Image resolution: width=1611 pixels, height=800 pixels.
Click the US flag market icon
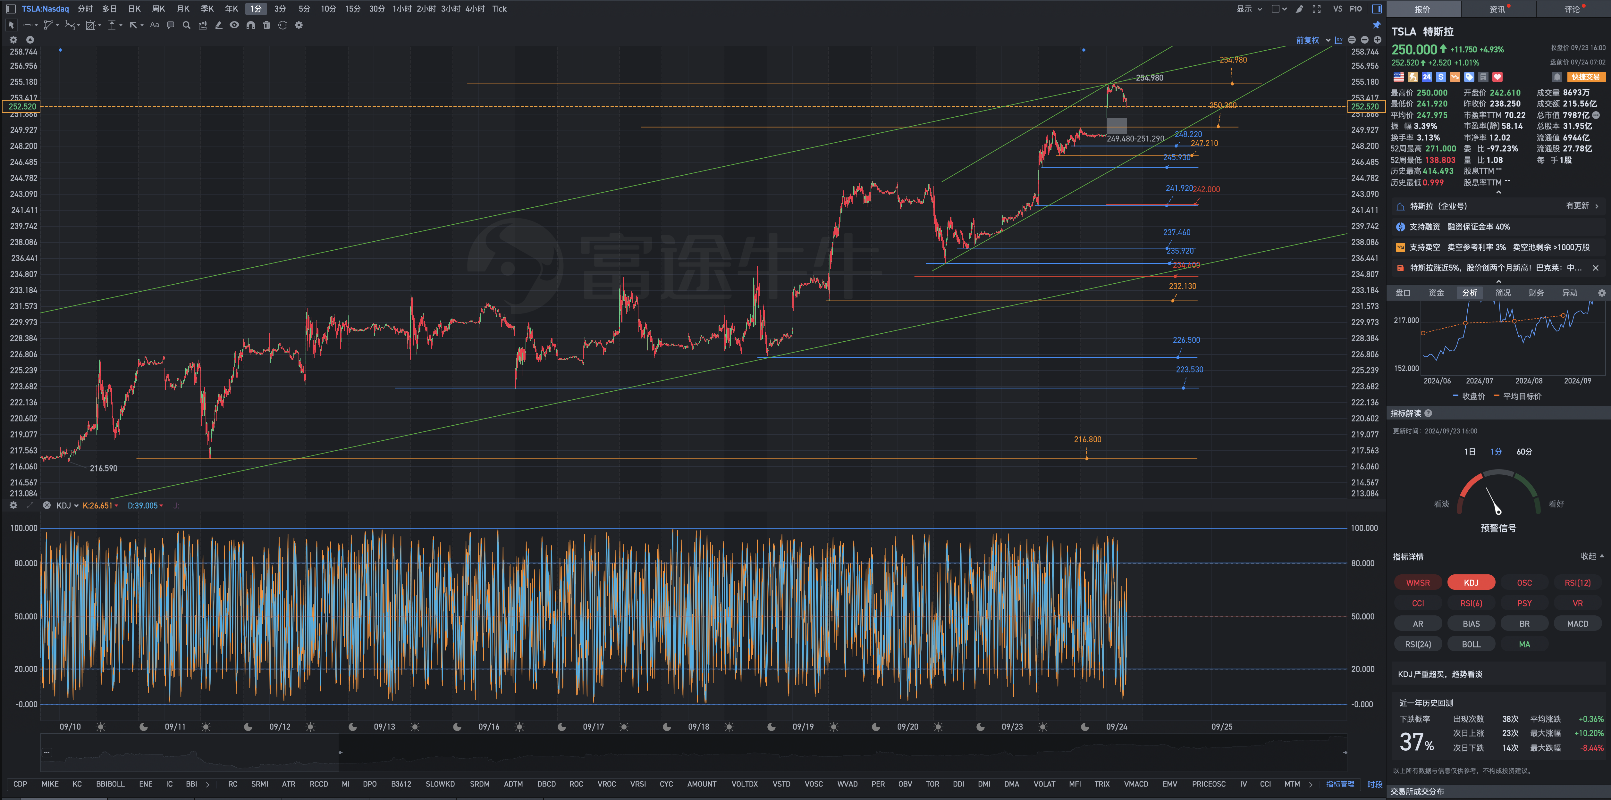click(1398, 77)
